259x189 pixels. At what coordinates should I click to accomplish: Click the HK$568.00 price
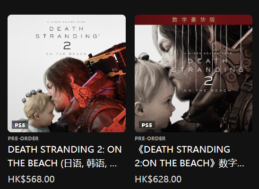pos(31,179)
